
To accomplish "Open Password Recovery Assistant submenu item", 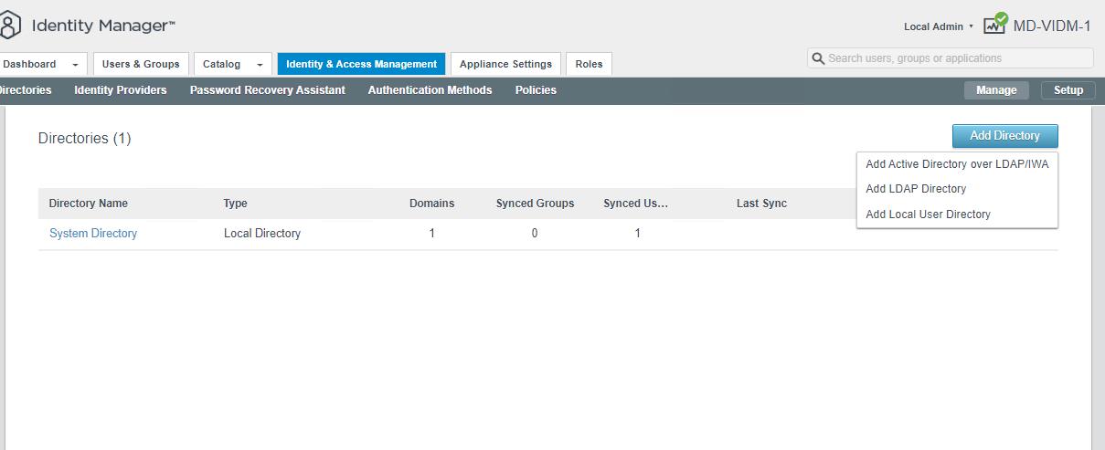I will (268, 90).
